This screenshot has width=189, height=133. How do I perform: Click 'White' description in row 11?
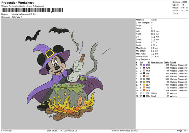(154, 93)
